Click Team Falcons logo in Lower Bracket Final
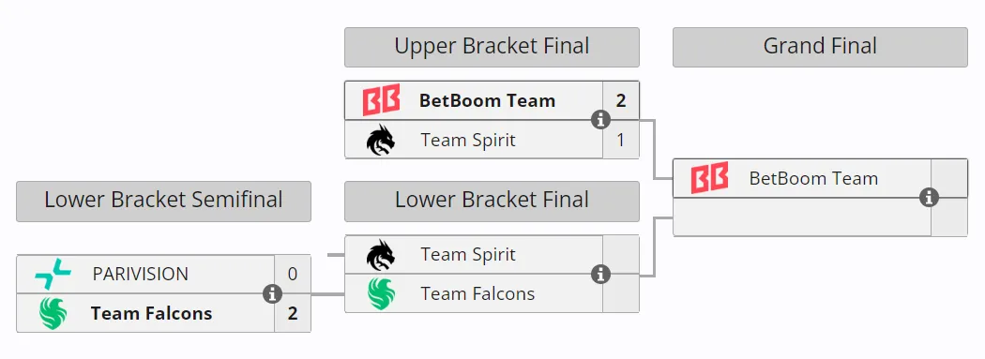Screen dimensions: 985x359 coord(381,293)
